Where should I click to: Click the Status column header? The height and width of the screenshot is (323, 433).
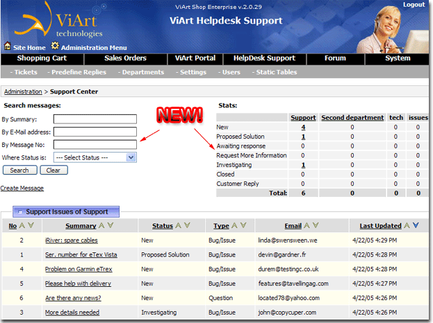[163, 226]
